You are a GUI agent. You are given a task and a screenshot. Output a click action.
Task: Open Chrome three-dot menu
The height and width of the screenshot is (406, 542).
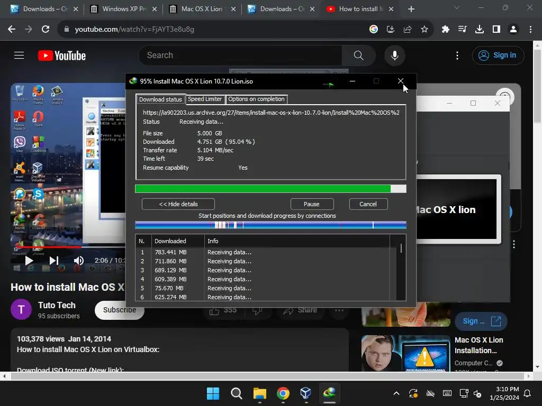tap(530, 30)
